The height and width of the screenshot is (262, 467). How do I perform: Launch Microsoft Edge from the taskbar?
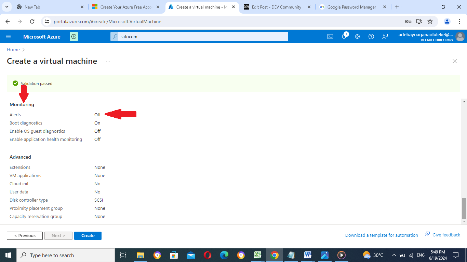click(224, 255)
